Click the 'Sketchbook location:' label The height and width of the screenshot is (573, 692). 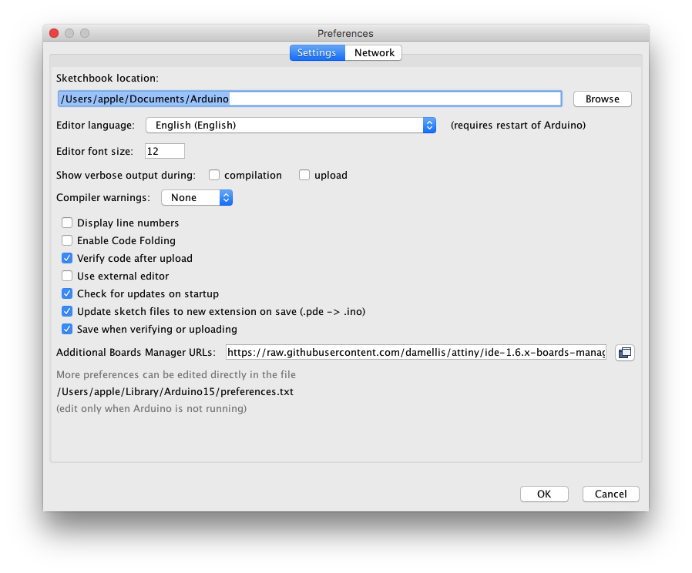(x=107, y=78)
